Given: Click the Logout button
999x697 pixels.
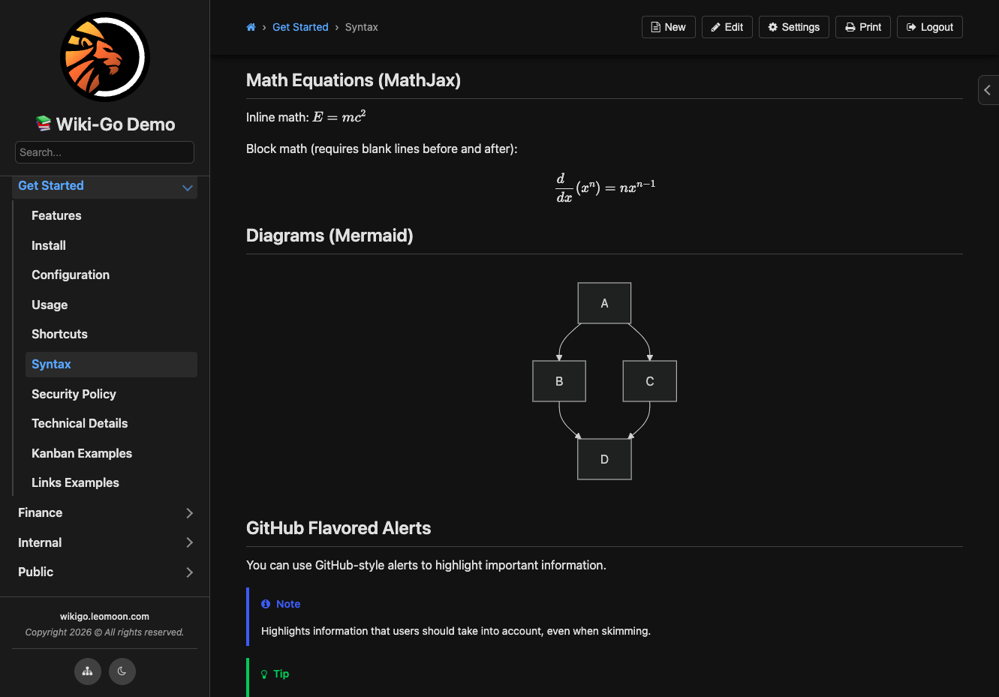Looking at the screenshot, I should point(930,27).
